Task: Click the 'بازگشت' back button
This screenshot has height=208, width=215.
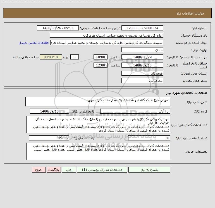Action: click(x=54, y=169)
